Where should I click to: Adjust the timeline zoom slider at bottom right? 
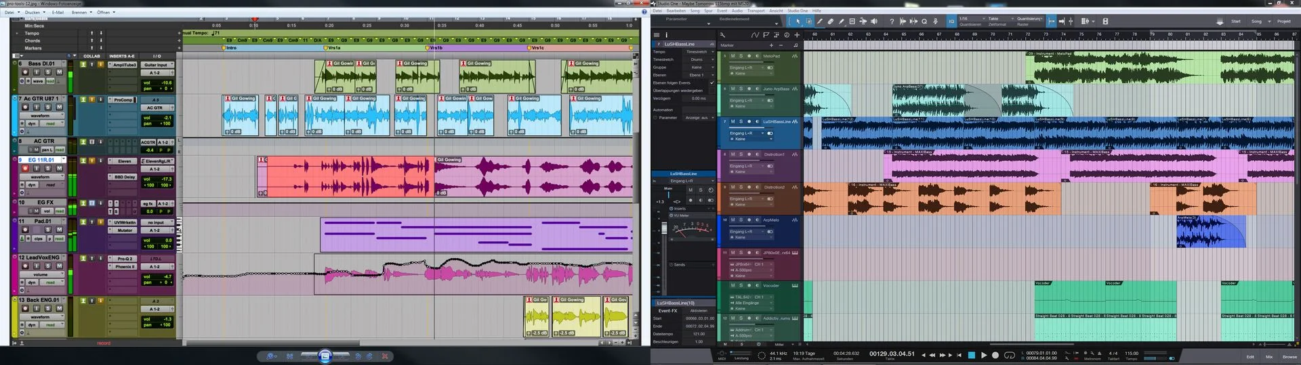click(x=1275, y=344)
